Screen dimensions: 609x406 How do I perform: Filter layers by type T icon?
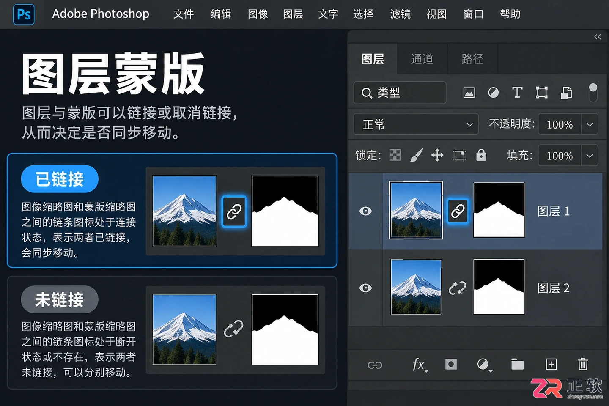click(x=517, y=92)
